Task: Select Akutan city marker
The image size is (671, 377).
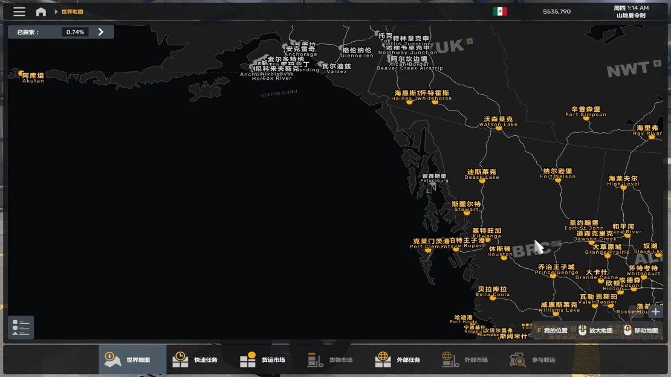Action: [x=21, y=73]
